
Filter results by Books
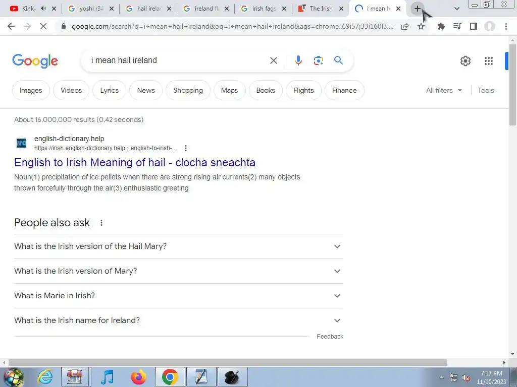pos(266,90)
